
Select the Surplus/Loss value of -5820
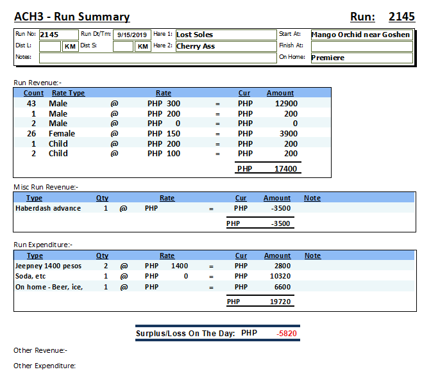pos(286,334)
